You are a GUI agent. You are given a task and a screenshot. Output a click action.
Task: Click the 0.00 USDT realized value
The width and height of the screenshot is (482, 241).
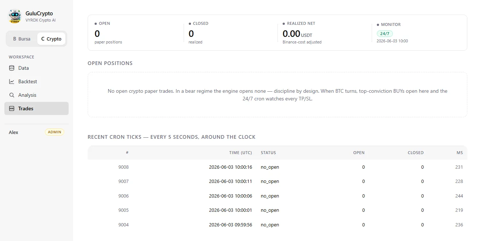(x=297, y=34)
